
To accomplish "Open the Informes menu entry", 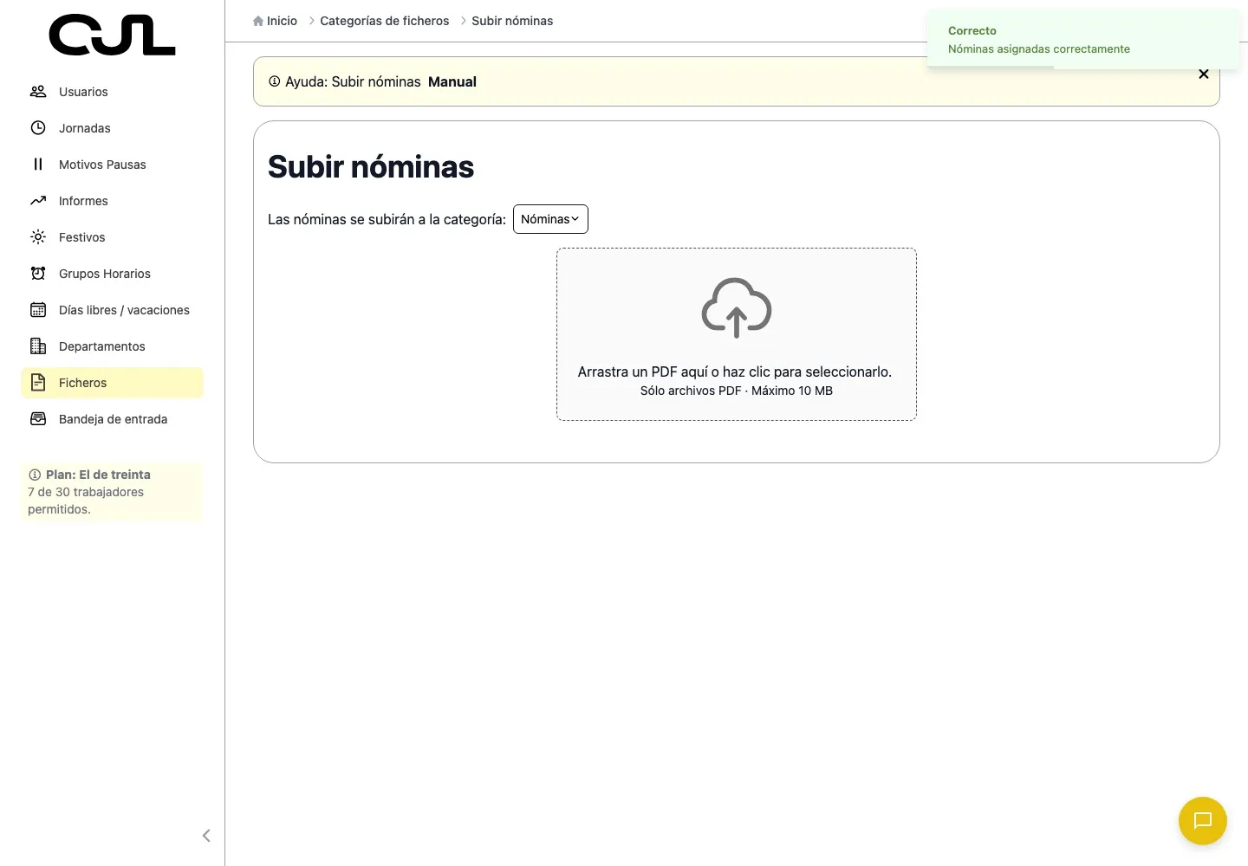I will tap(112, 201).
